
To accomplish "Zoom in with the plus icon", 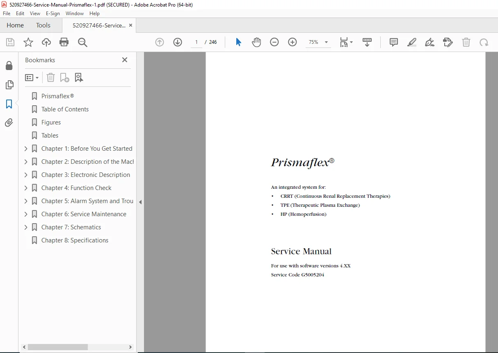I will tap(292, 42).
